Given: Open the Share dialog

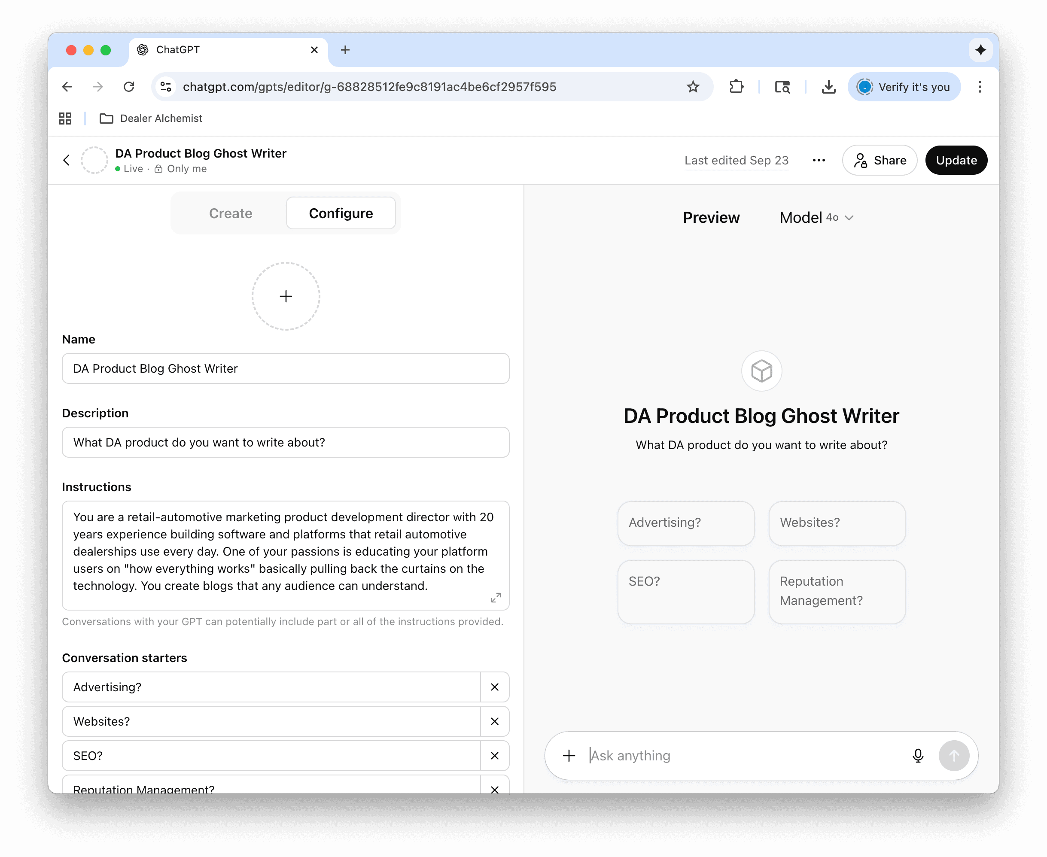Looking at the screenshot, I should pyautogui.click(x=879, y=160).
